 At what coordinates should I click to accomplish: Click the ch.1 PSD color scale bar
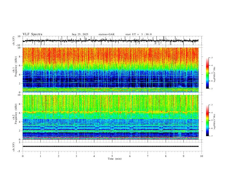207,73
